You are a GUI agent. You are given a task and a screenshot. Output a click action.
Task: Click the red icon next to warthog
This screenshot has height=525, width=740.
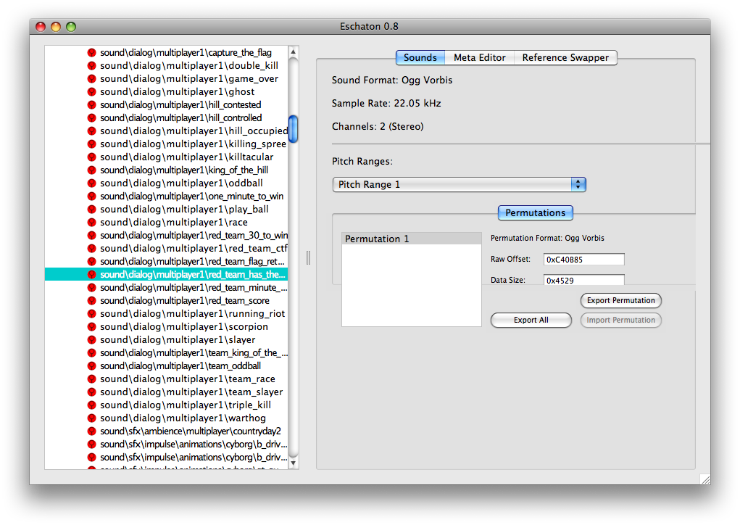click(x=92, y=418)
